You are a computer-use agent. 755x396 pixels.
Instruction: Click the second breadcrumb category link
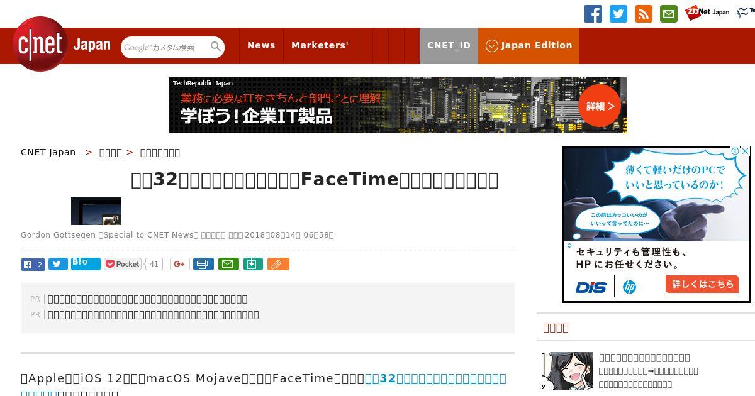pyautogui.click(x=111, y=152)
